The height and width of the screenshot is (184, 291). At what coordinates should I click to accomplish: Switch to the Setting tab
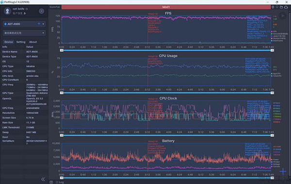click(x=21, y=42)
